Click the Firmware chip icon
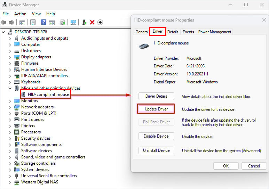 pos(17,63)
